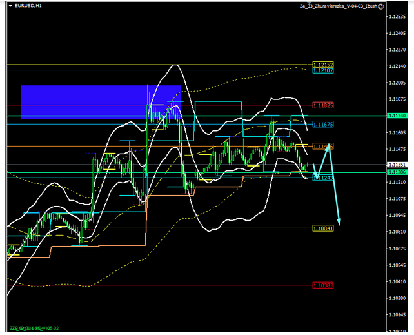Select the red 1.10383 level label
The image size is (414, 335).
point(322,285)
